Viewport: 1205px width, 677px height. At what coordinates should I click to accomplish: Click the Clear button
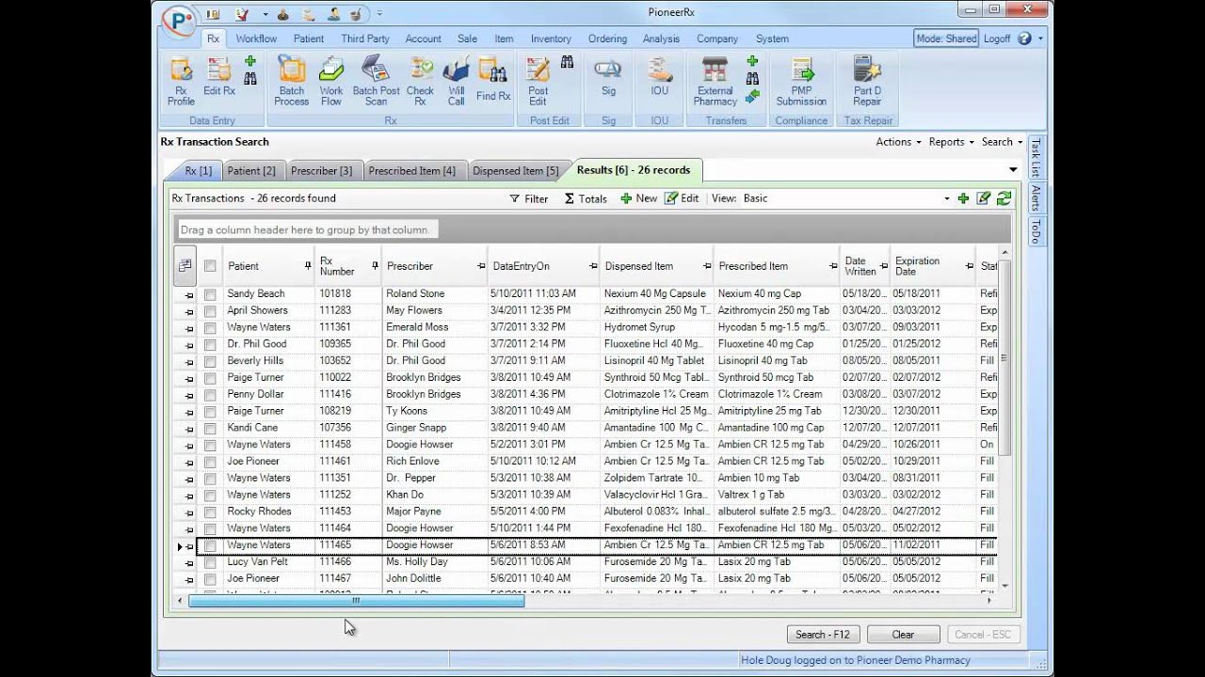pos(903,635)
